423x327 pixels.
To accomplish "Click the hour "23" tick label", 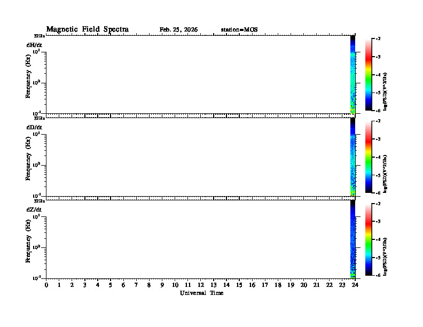I will point(342,285).
